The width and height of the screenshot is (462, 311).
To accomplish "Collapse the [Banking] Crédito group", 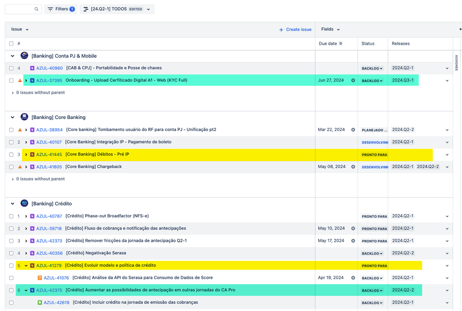I will click(x=12, y=203).
